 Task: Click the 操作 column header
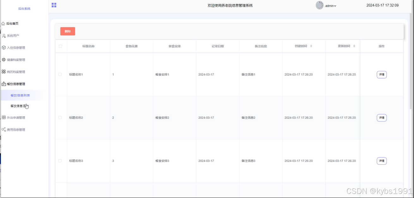click(x=382, y=46)
